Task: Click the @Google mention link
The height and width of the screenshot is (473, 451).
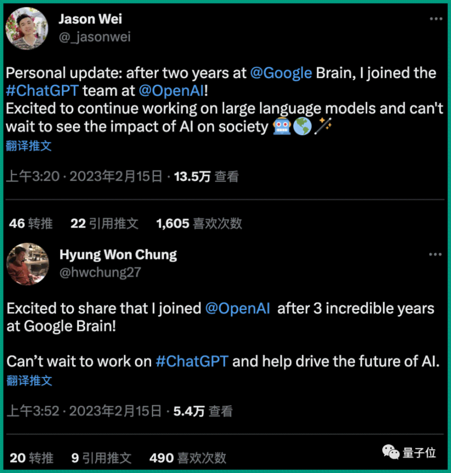Action: click(281, 73)
